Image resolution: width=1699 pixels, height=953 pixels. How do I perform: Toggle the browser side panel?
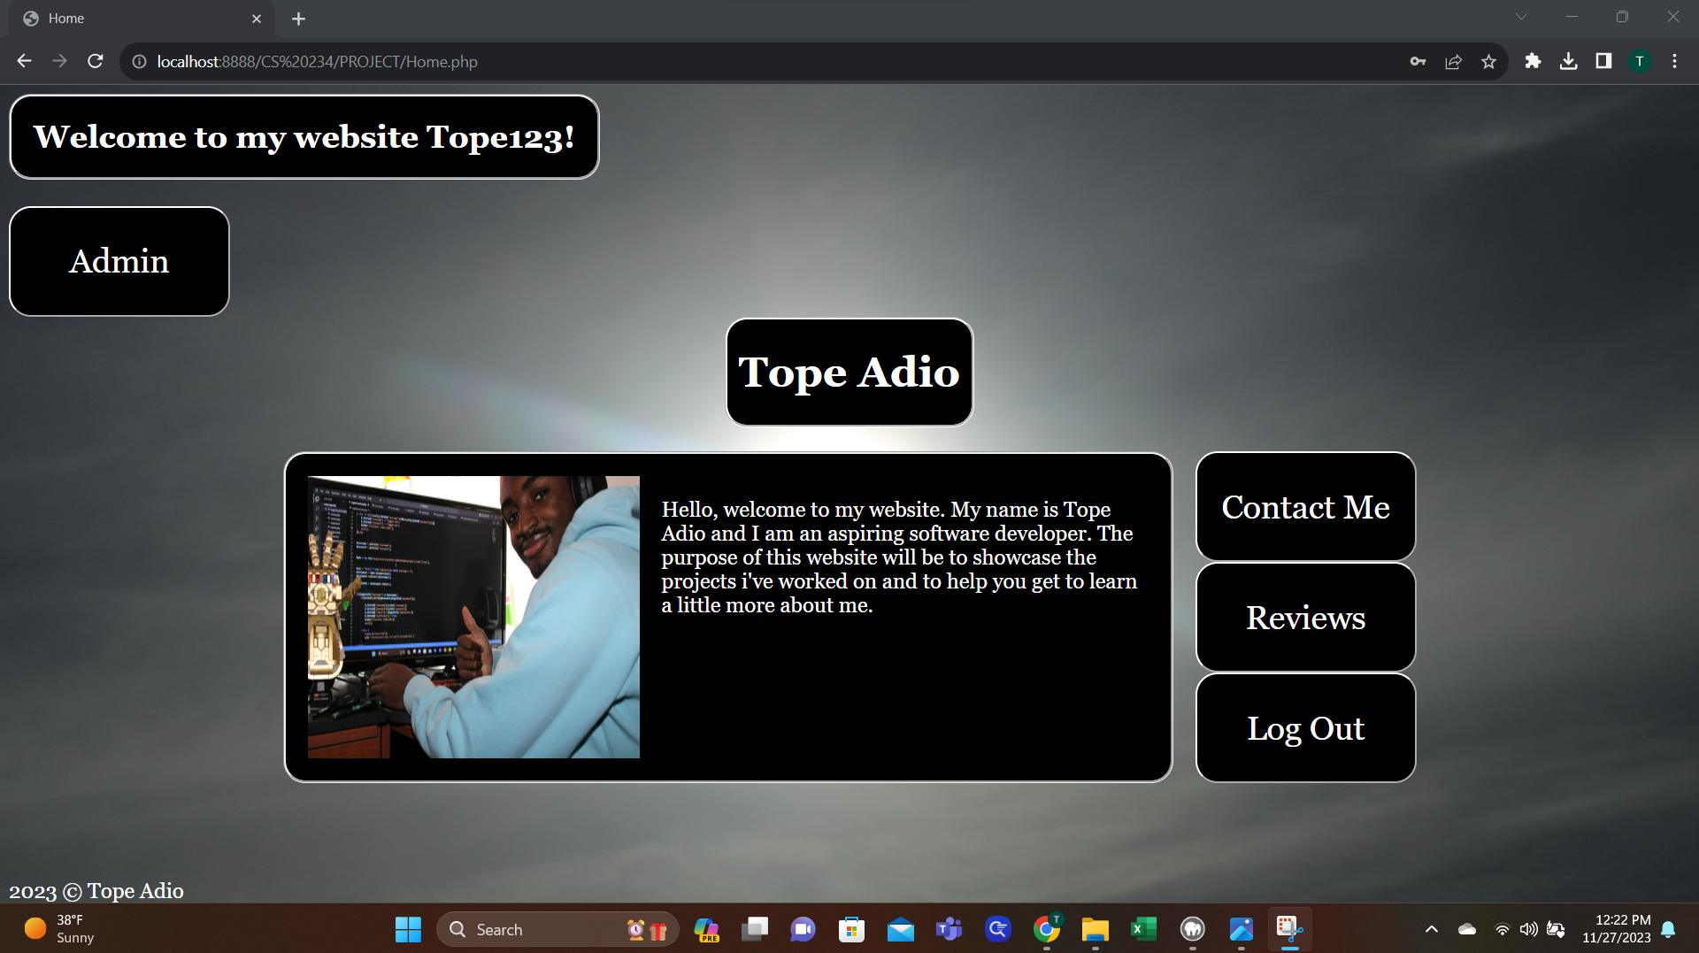tap(1603, 61)
